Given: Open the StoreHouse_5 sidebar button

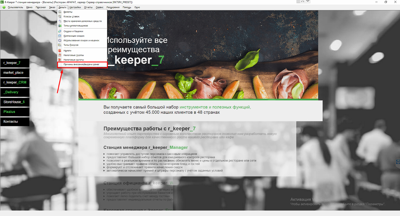Looking at the screenshot, I should (x=15, y=102).
